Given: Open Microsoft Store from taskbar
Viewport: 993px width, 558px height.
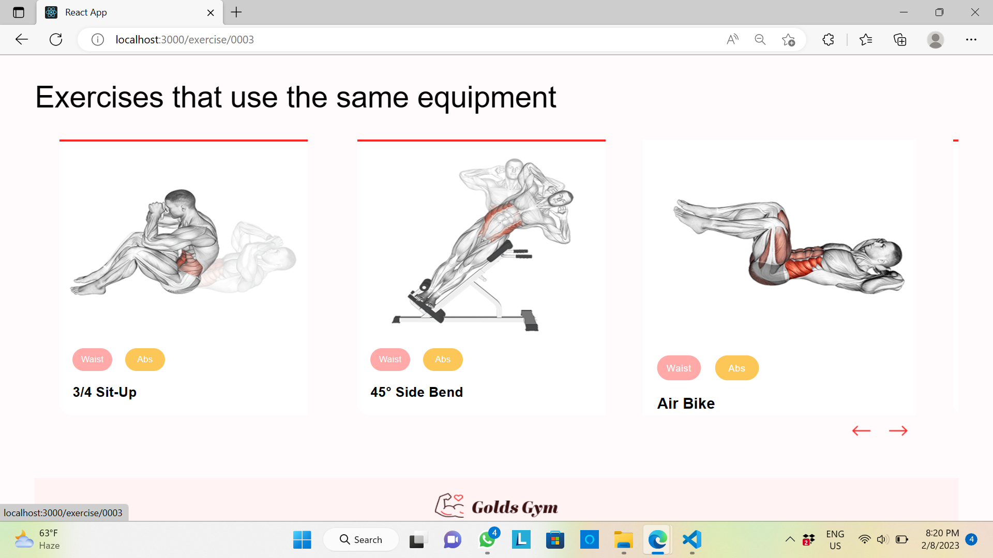Looking at the screenshot, I should pyautogui.click(x=555, y=539).
